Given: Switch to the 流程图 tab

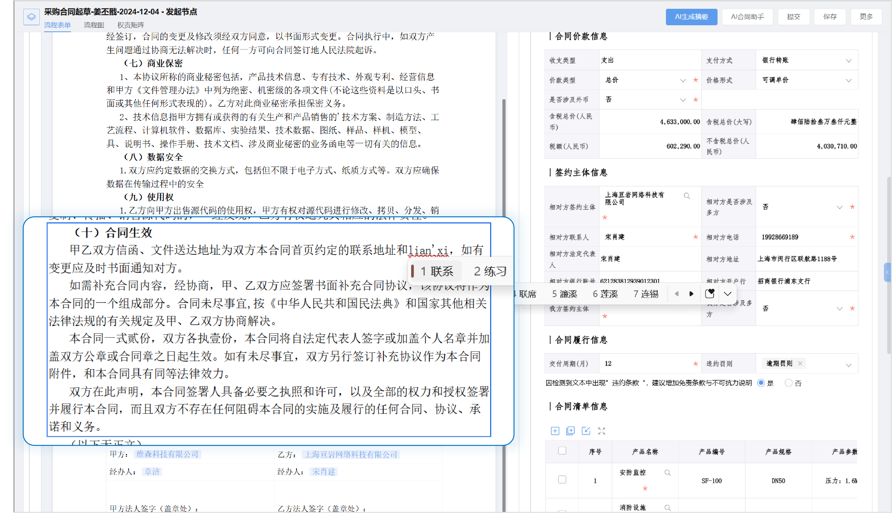Looking at the screenshot, I should [94, 25].
